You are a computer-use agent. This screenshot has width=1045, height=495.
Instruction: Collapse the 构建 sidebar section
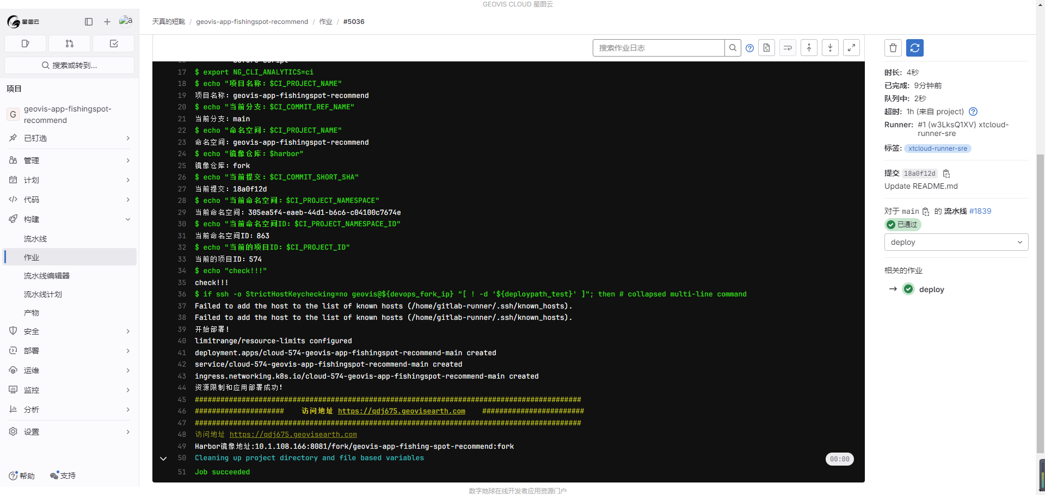(x=70, y=219)
